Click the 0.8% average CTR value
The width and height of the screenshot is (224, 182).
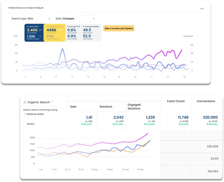click(72, 30)
